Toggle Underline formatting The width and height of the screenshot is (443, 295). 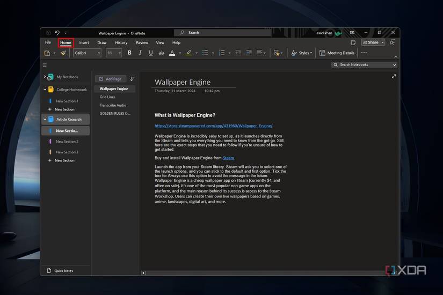point(150,53)
